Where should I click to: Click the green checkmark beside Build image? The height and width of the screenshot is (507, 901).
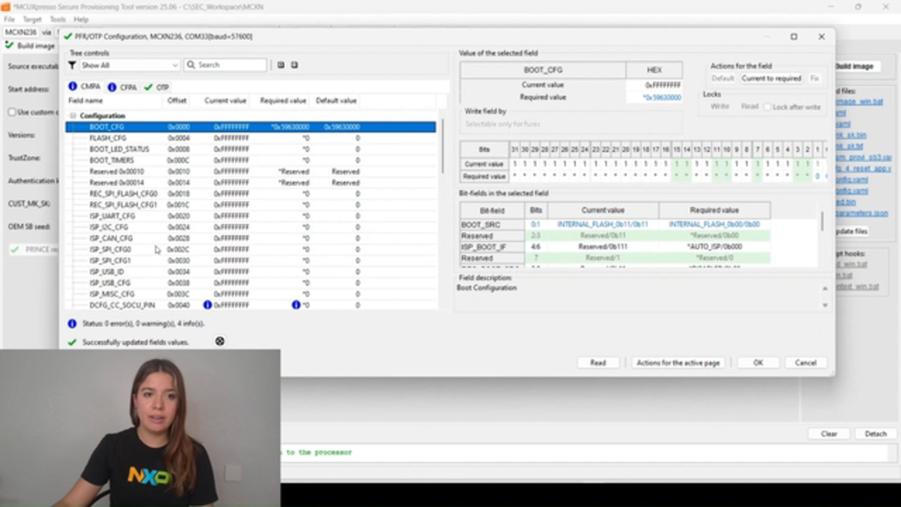click(x=9, y=45)
